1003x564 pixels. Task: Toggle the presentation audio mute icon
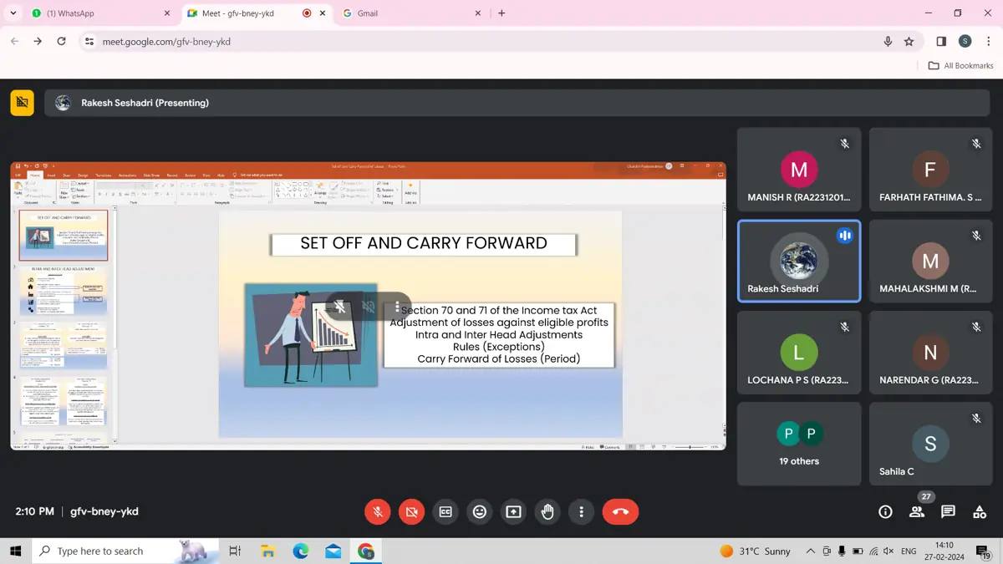[369, 307]
